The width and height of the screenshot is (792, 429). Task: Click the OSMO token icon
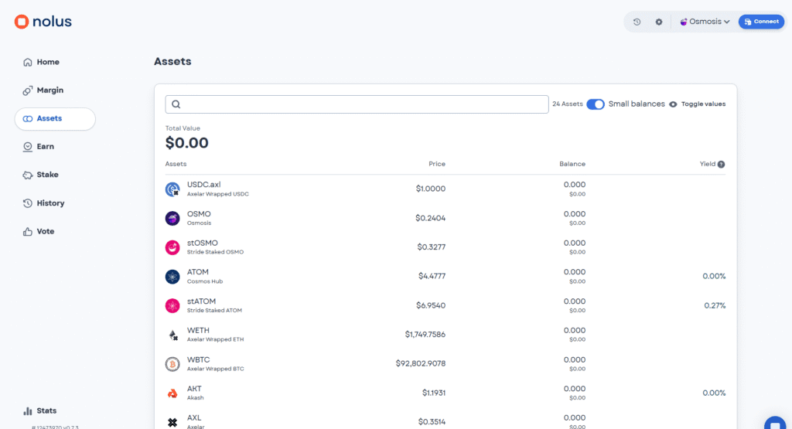[172, 218]
